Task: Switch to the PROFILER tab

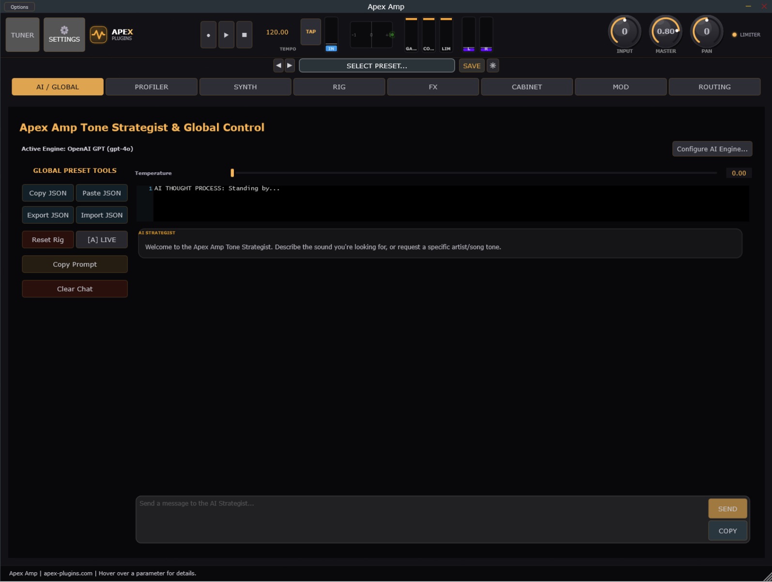Action: coord(152,87)
